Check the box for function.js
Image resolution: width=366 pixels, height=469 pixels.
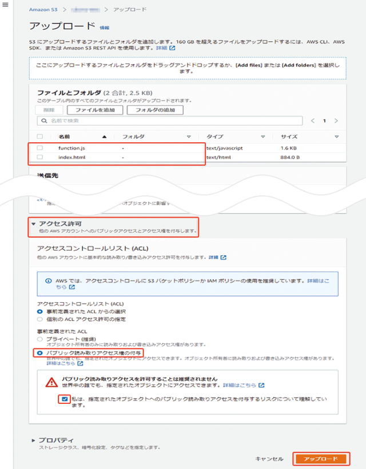pyautogui.click(x=39, y=148)
